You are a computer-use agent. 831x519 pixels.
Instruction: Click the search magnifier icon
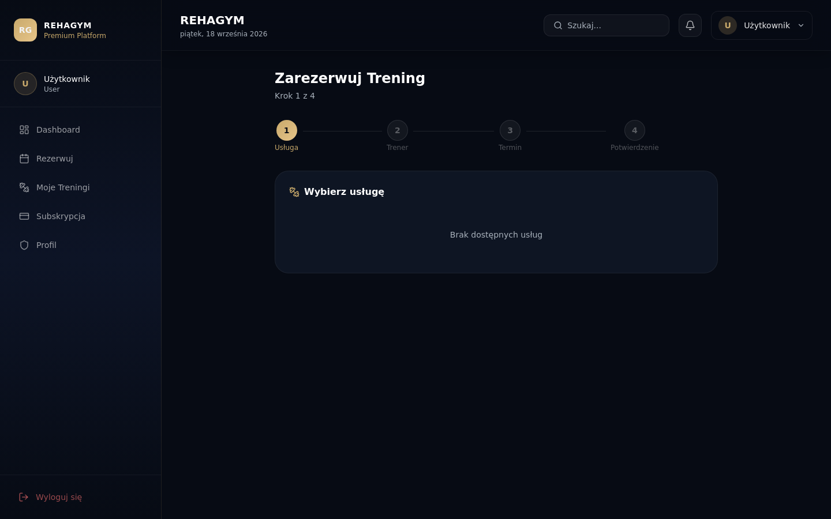(558, 25)
